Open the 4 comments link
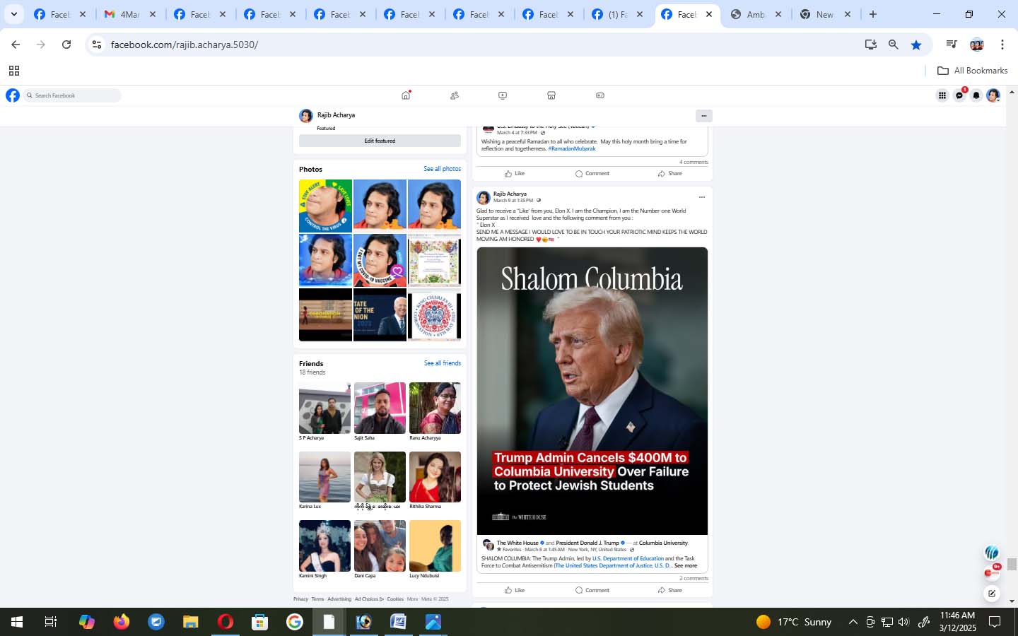The width and height of the screenshot is (1018, 636). point(694,162)
